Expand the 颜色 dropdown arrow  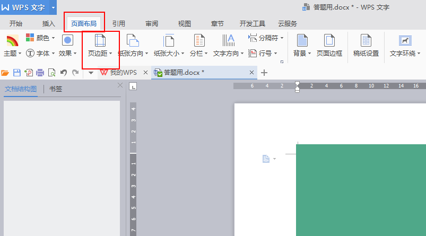(x=53, y=38)
